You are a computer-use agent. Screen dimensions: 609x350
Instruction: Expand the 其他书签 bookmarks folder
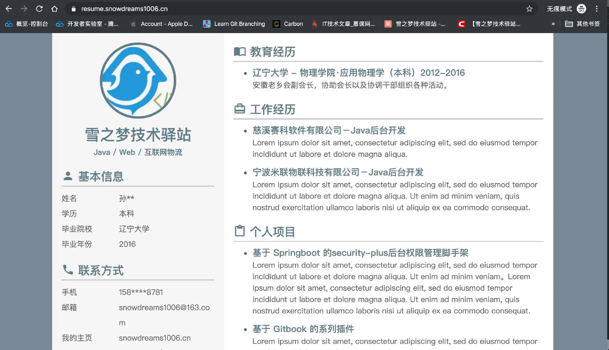click(x=582, y=24)
